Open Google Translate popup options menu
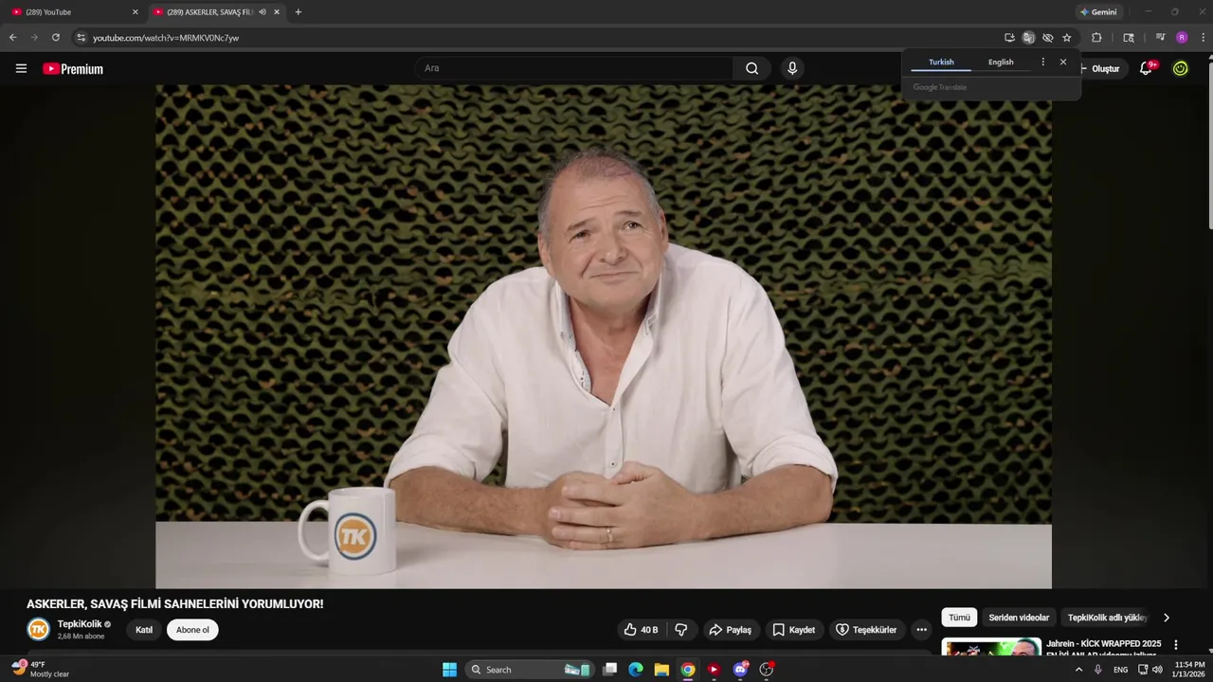 click(1042, 62)
